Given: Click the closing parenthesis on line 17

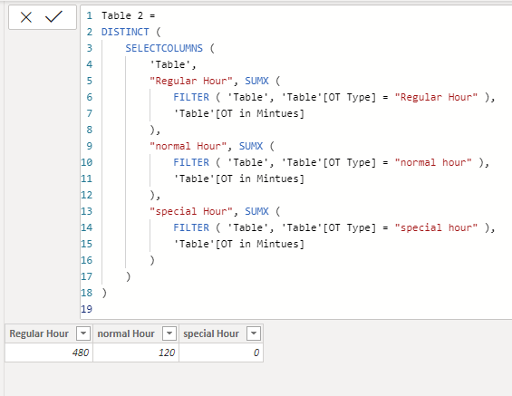Looking at the screenshot, I should point(129,277).
